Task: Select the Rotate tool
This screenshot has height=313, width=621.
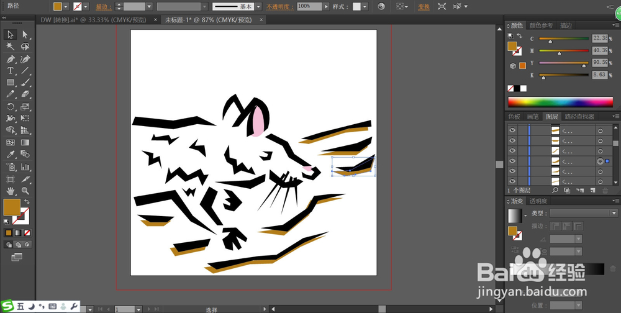Action: click(x=11, y=107)
